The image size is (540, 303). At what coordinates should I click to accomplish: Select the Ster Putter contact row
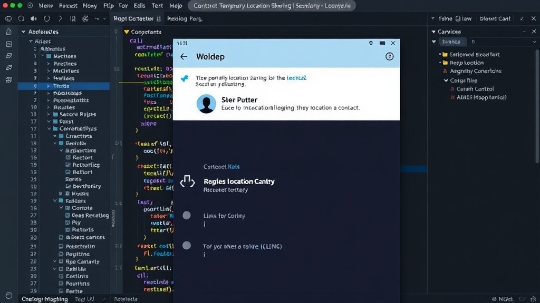coord(286,104)
